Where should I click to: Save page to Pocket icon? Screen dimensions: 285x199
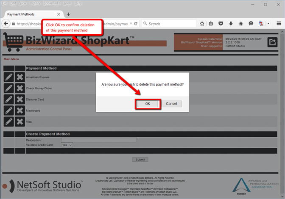pyautogui.click(x=221, y=24)
